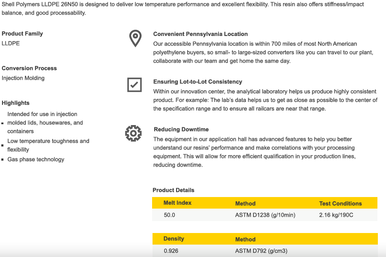Click the Gas phase technology bullet

(x=36, y=159)
